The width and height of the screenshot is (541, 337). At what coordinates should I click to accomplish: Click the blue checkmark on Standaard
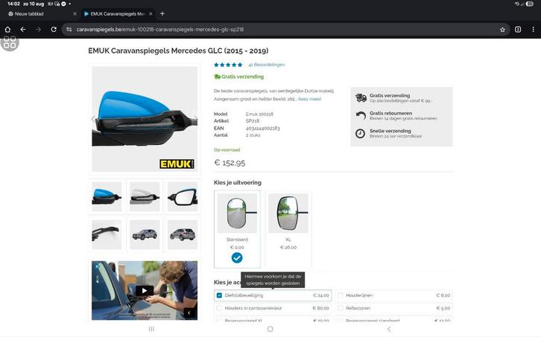point(237,257)
